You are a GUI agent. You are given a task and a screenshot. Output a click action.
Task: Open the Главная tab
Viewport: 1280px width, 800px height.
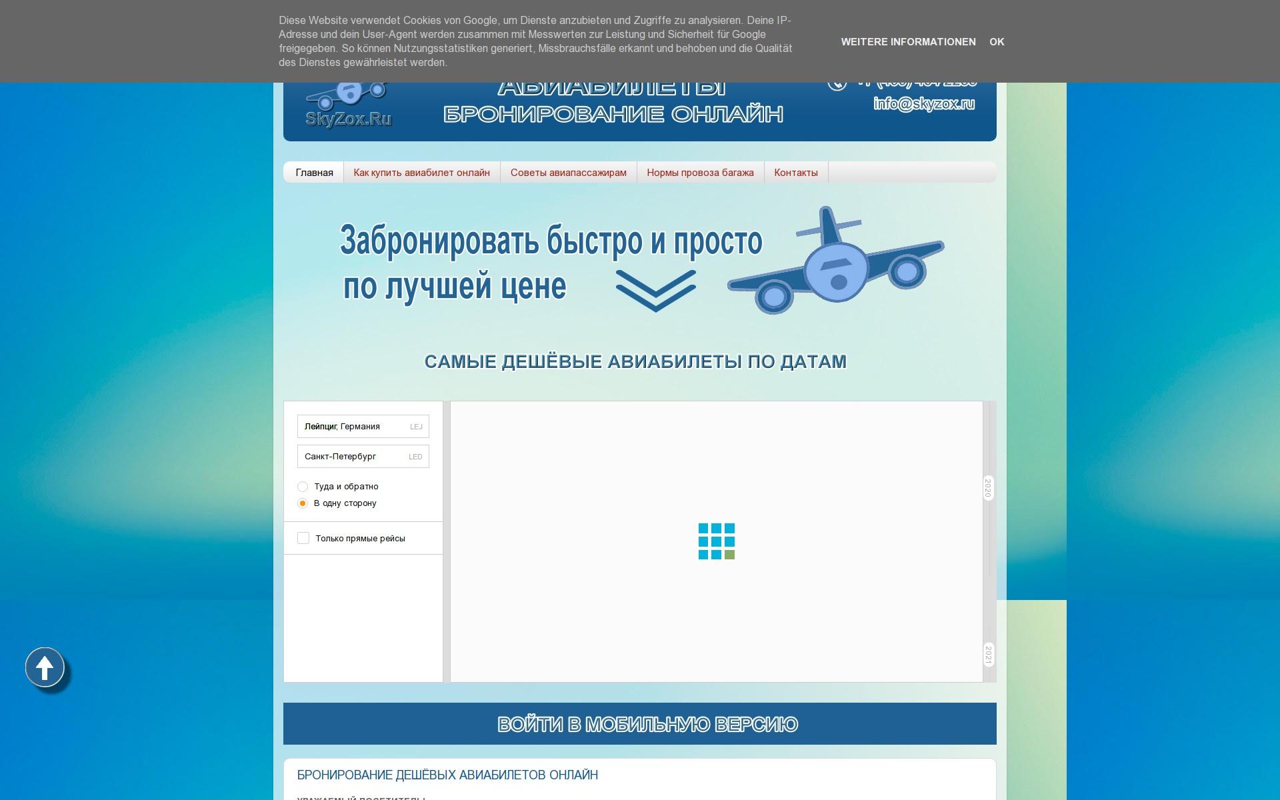click(x=314, y=173)
